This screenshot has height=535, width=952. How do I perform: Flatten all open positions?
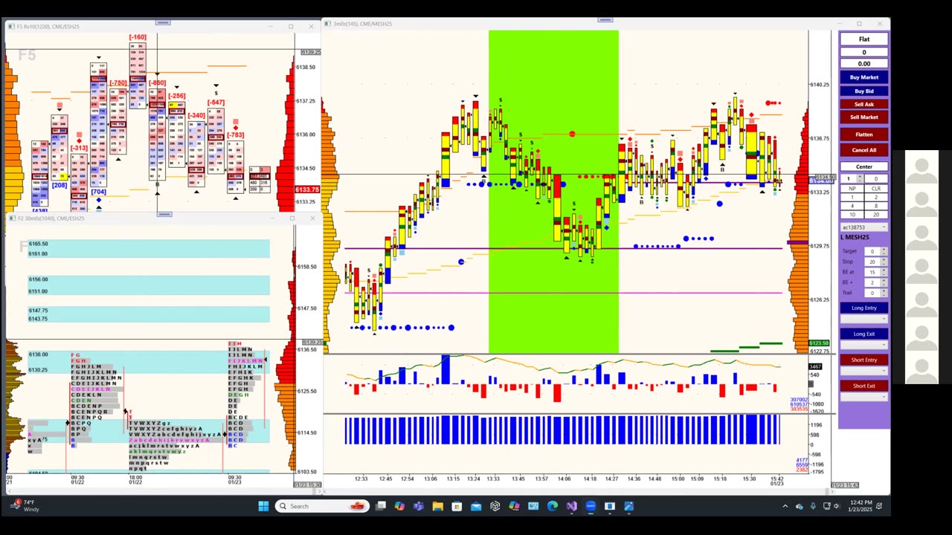click(863, 134)
